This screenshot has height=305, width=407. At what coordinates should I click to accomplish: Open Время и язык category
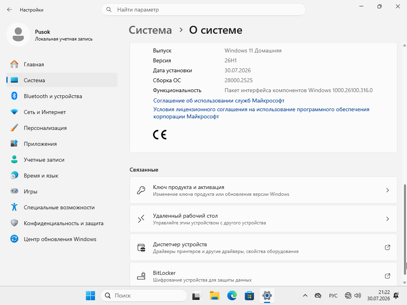coord(62,175)
